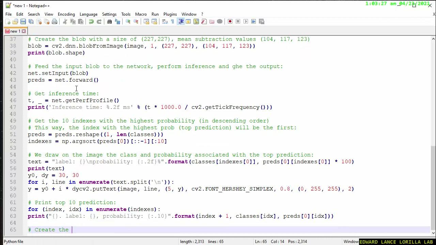Toggle Show All Characters pilcrow icon

[x=173, y=21]
